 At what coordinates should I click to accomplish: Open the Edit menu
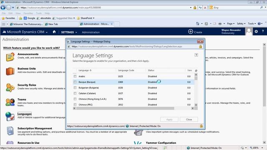coord(10,13)
